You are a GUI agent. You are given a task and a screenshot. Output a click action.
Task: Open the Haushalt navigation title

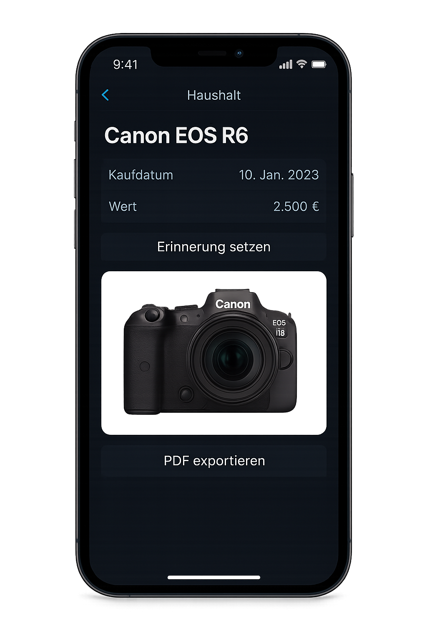click(x=213, y=95)
